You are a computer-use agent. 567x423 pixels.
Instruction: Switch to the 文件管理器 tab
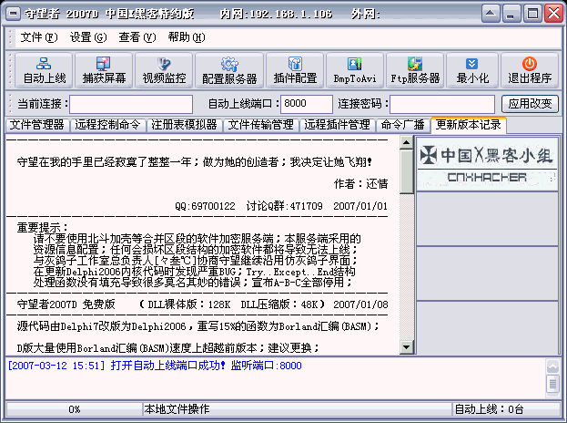(x=36, y=125)
